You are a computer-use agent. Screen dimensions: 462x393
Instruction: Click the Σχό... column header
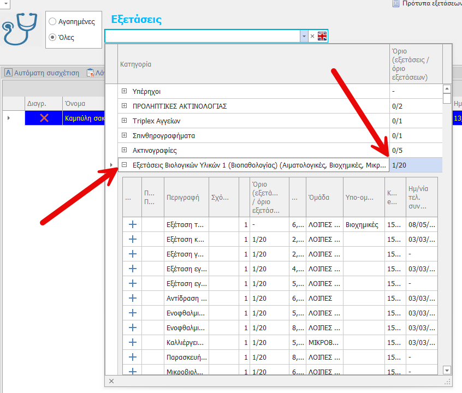tap(224, 198)
